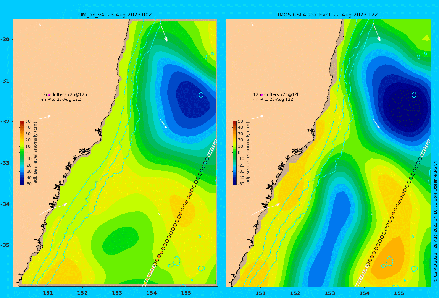
Task: Click the 0 colorbar label in the OM_an_v4 map
Action: click(x=27, y=153)
